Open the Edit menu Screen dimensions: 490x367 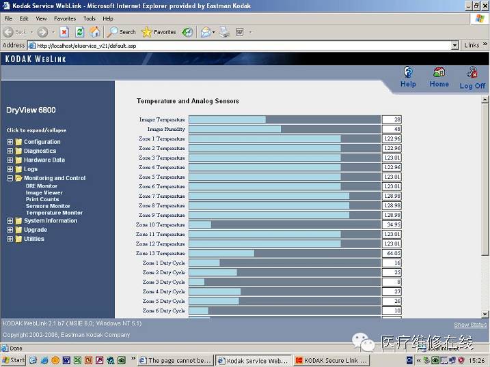[x=24, y=18]
